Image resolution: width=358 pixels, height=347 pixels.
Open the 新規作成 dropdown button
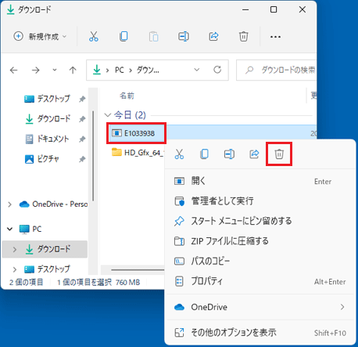pos(40,36)
